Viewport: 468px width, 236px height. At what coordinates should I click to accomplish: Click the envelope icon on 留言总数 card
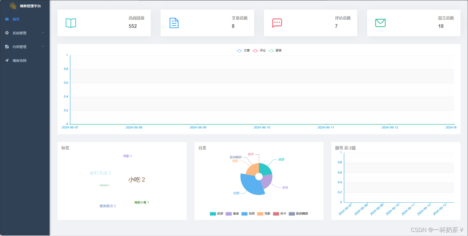(380, 23)
